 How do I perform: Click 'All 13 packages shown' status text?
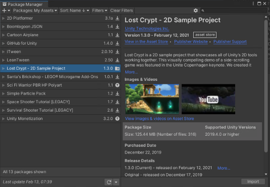click(25, 172)
